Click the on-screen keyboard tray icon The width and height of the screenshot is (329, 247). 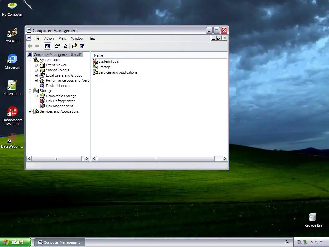pyautogui.click(x=287, y=242)
